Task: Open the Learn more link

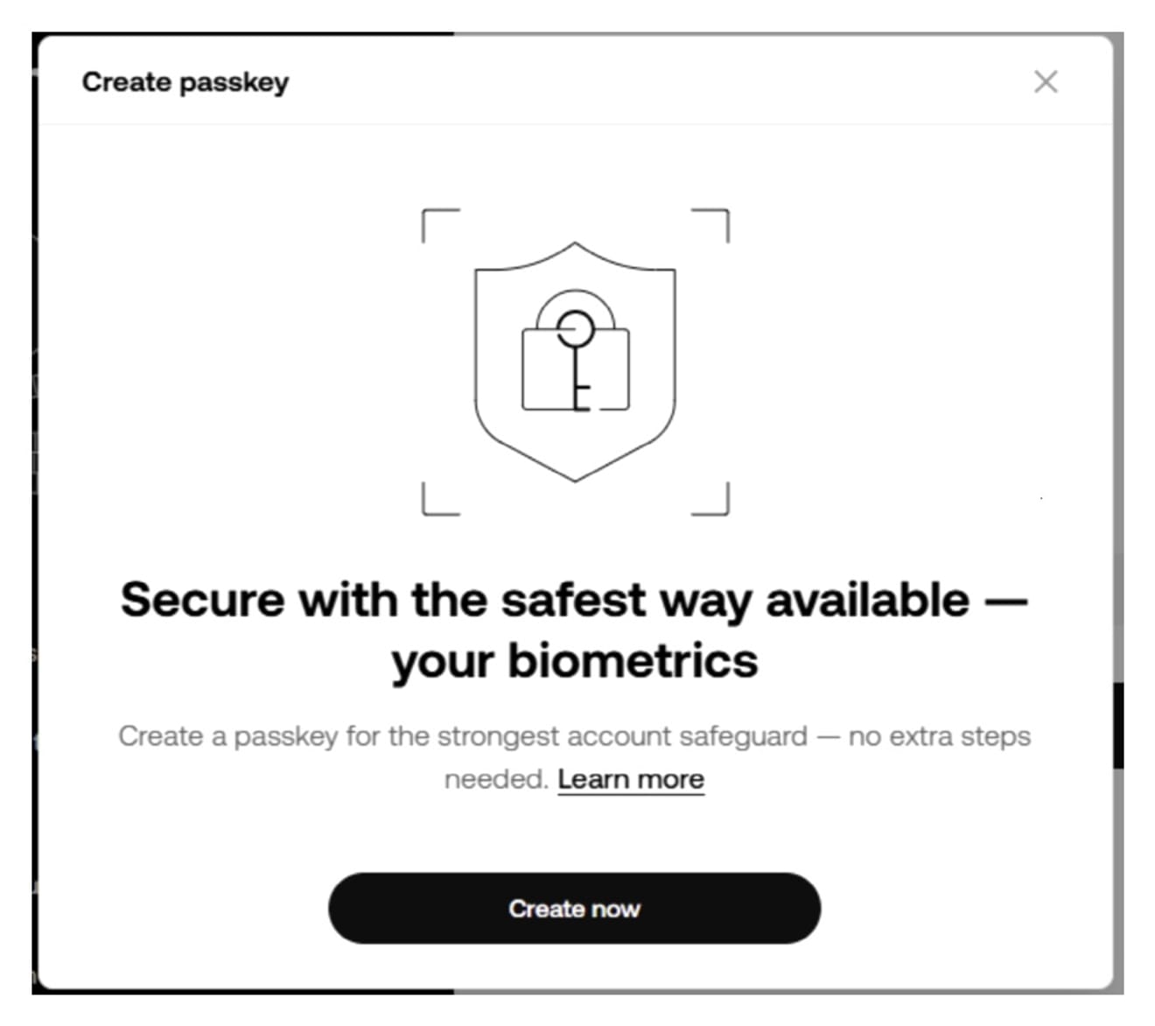Action: tap(631, 779)
